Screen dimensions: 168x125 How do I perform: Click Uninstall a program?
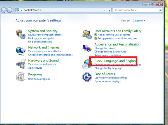(x=39, y=79)
